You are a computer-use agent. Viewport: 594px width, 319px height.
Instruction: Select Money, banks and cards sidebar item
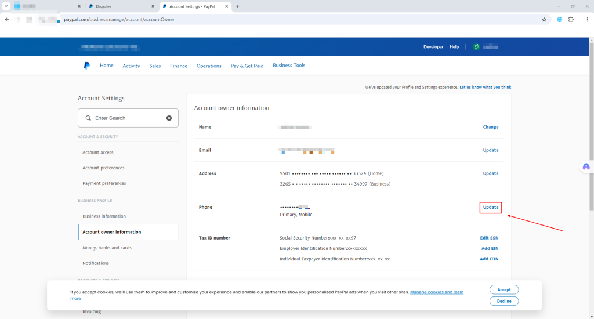pos(107,248)
